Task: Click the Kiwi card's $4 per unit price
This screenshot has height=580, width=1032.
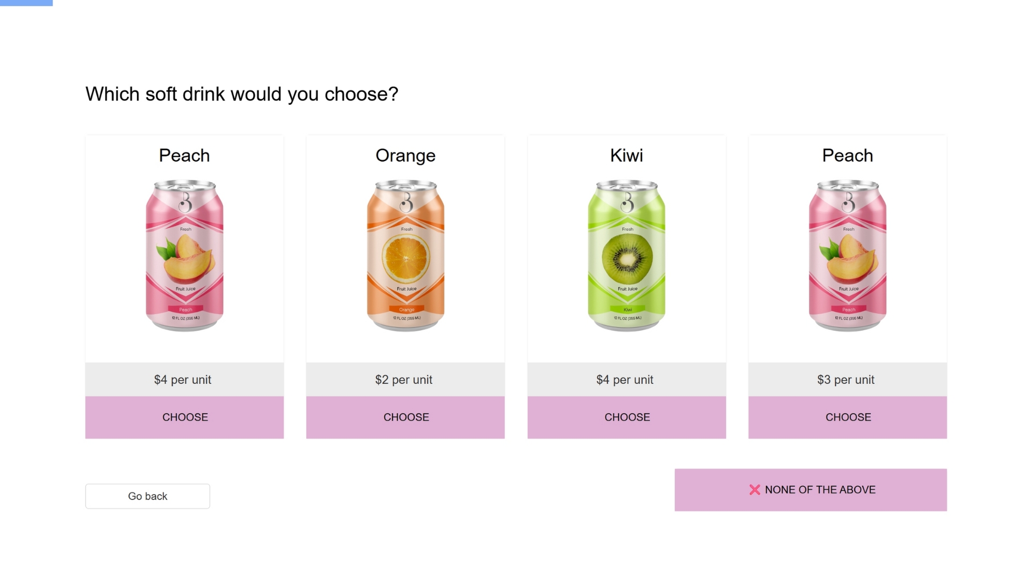Action: 625,380
